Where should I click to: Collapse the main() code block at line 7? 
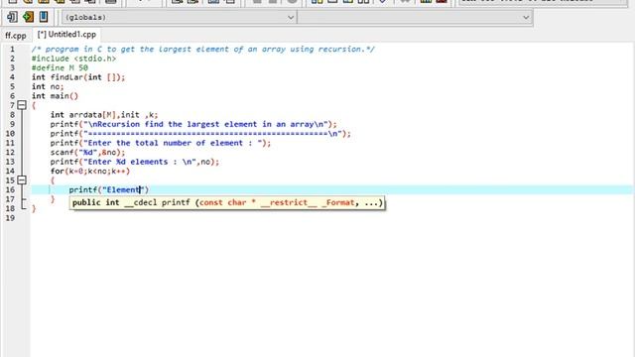22,106
